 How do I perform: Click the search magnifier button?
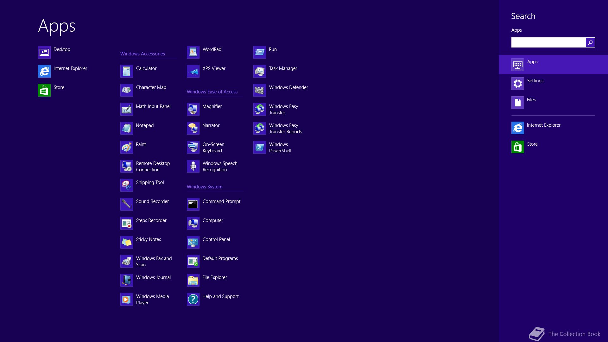point(590,42)
